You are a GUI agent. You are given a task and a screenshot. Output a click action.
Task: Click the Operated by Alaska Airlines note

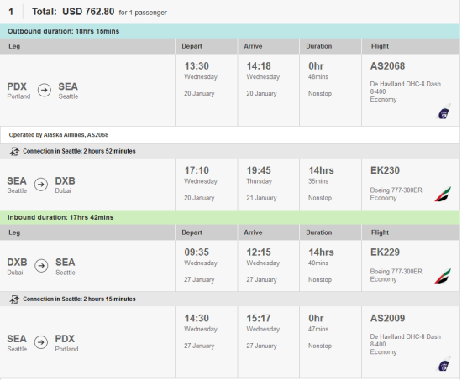point(59,135)
